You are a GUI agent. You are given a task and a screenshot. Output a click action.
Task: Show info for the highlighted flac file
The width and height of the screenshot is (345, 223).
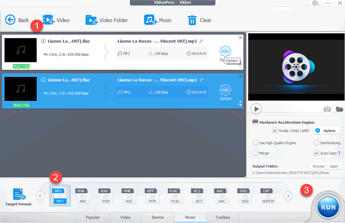point(43,80)
